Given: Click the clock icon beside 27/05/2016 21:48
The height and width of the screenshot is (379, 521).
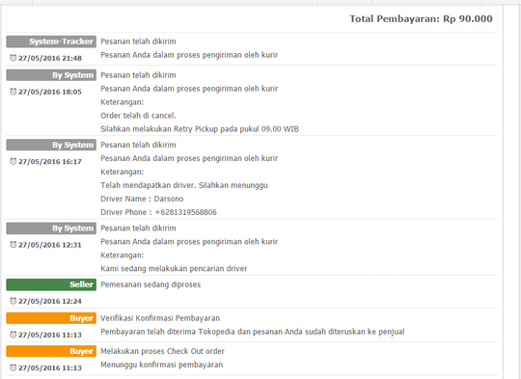Looking at the screenshot, I should (x=13, y=58).
